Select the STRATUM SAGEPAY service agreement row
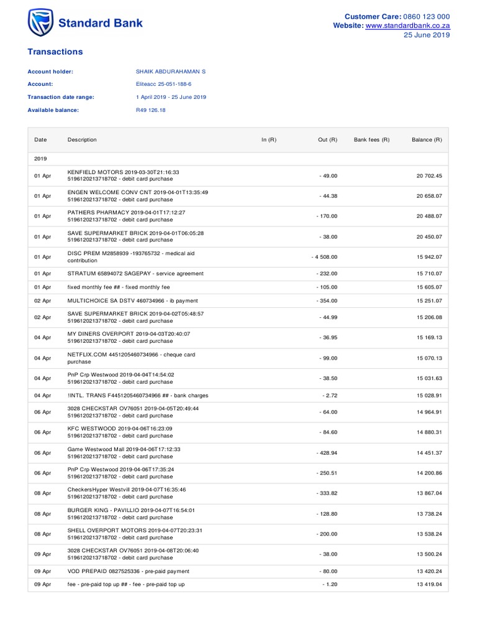Screen dimensions: 477x637 238,274
